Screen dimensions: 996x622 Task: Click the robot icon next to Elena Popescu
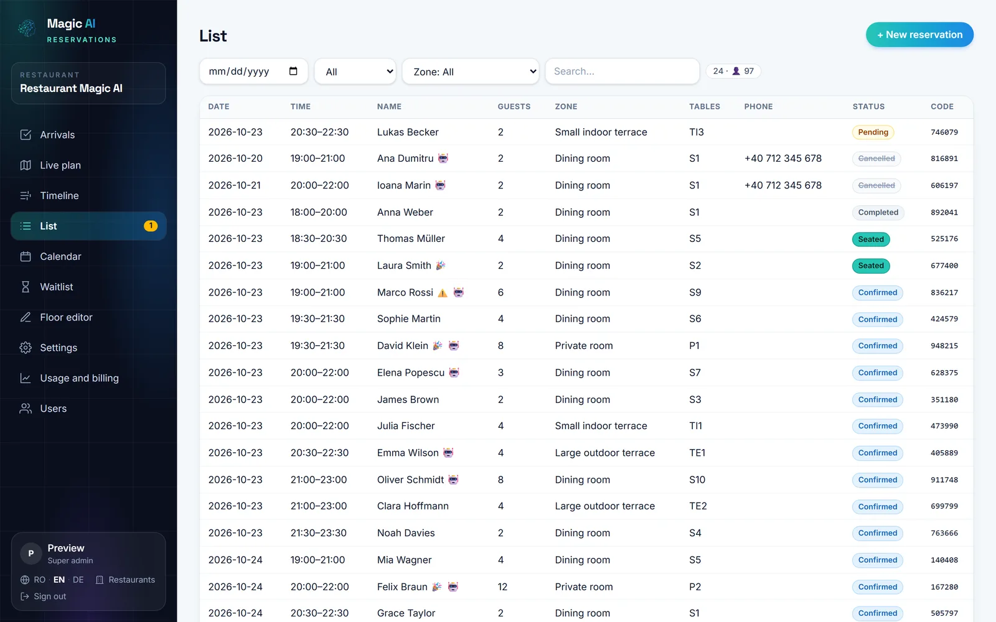coord(454,372)
